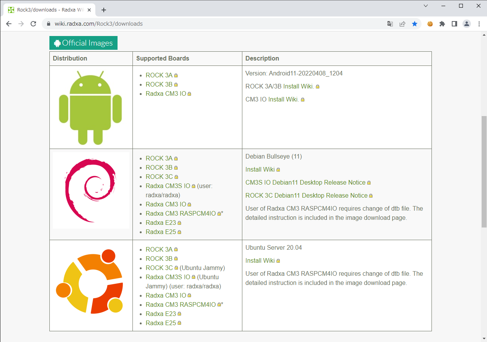487x342 pixels.
Task: Close the Rock3/downloads tab
Action: (x=90, y=10)
